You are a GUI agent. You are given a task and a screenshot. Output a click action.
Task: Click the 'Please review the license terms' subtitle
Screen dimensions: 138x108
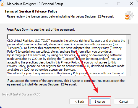[x=60, y=16]
